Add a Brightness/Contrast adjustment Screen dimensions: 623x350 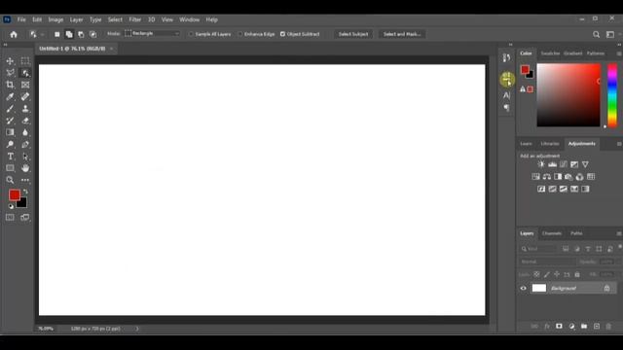click(x=541, y=164)
